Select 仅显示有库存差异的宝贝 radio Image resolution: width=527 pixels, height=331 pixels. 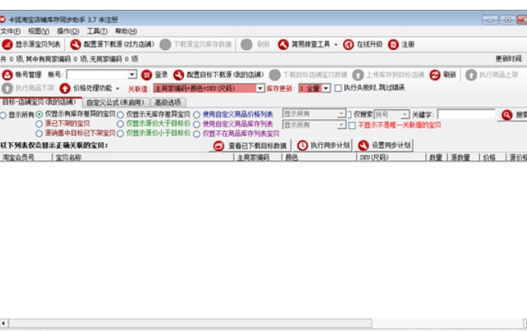click(x=39, y=115)
